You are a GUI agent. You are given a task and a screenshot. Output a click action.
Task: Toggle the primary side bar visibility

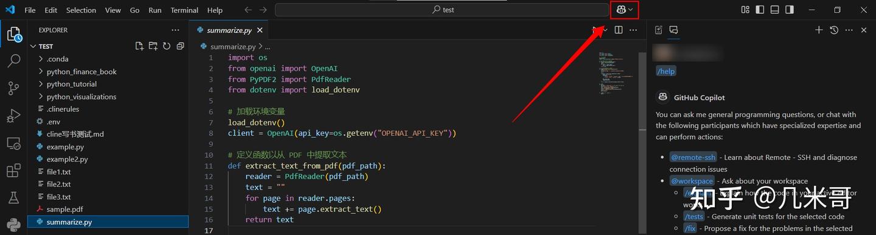760,10
